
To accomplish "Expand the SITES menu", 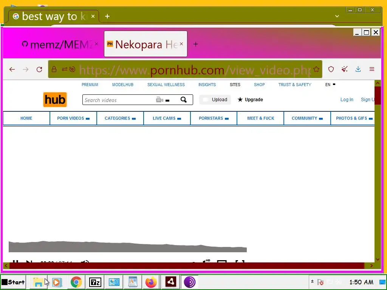I will tap(235, 85).
